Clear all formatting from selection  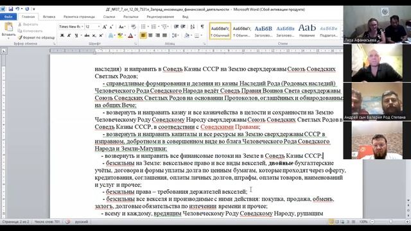pyautogui.click(x=134, y=27)
